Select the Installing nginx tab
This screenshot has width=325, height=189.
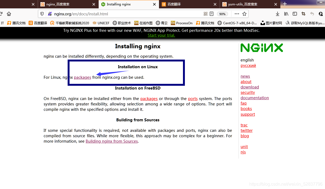click(129, 4)
